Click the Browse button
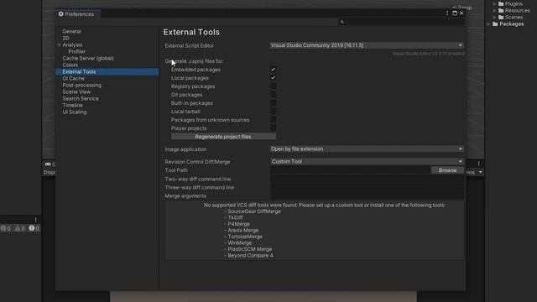 (447, 170)
